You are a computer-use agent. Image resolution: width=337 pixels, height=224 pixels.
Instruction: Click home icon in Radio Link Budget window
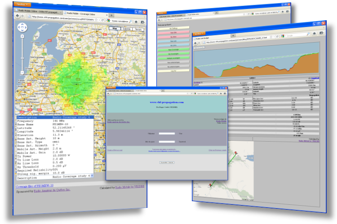point(315,33)
